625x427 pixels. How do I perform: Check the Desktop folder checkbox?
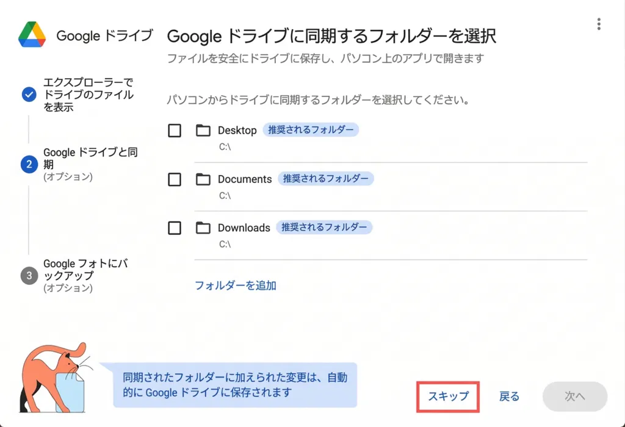click(x=175, y=131)
